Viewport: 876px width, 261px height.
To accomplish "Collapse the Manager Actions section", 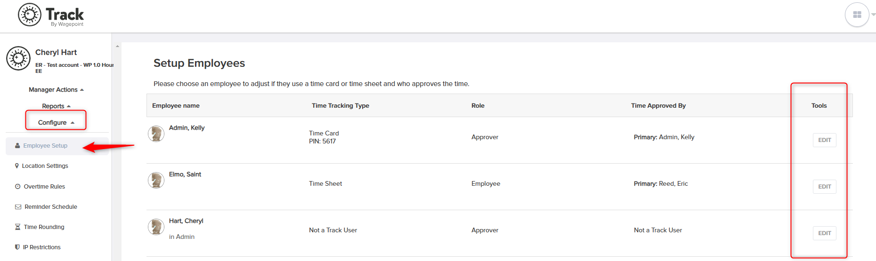I will (56, 90).
